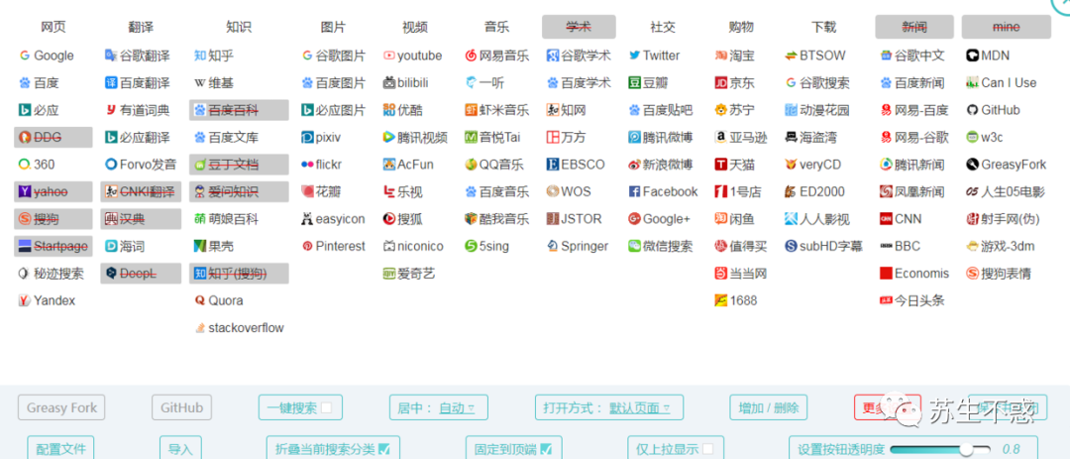The height and width of the screenshot is (459, 1070).
Task: Re-enable the disabled 百度百科 entry
Action: tap(239, 110)
